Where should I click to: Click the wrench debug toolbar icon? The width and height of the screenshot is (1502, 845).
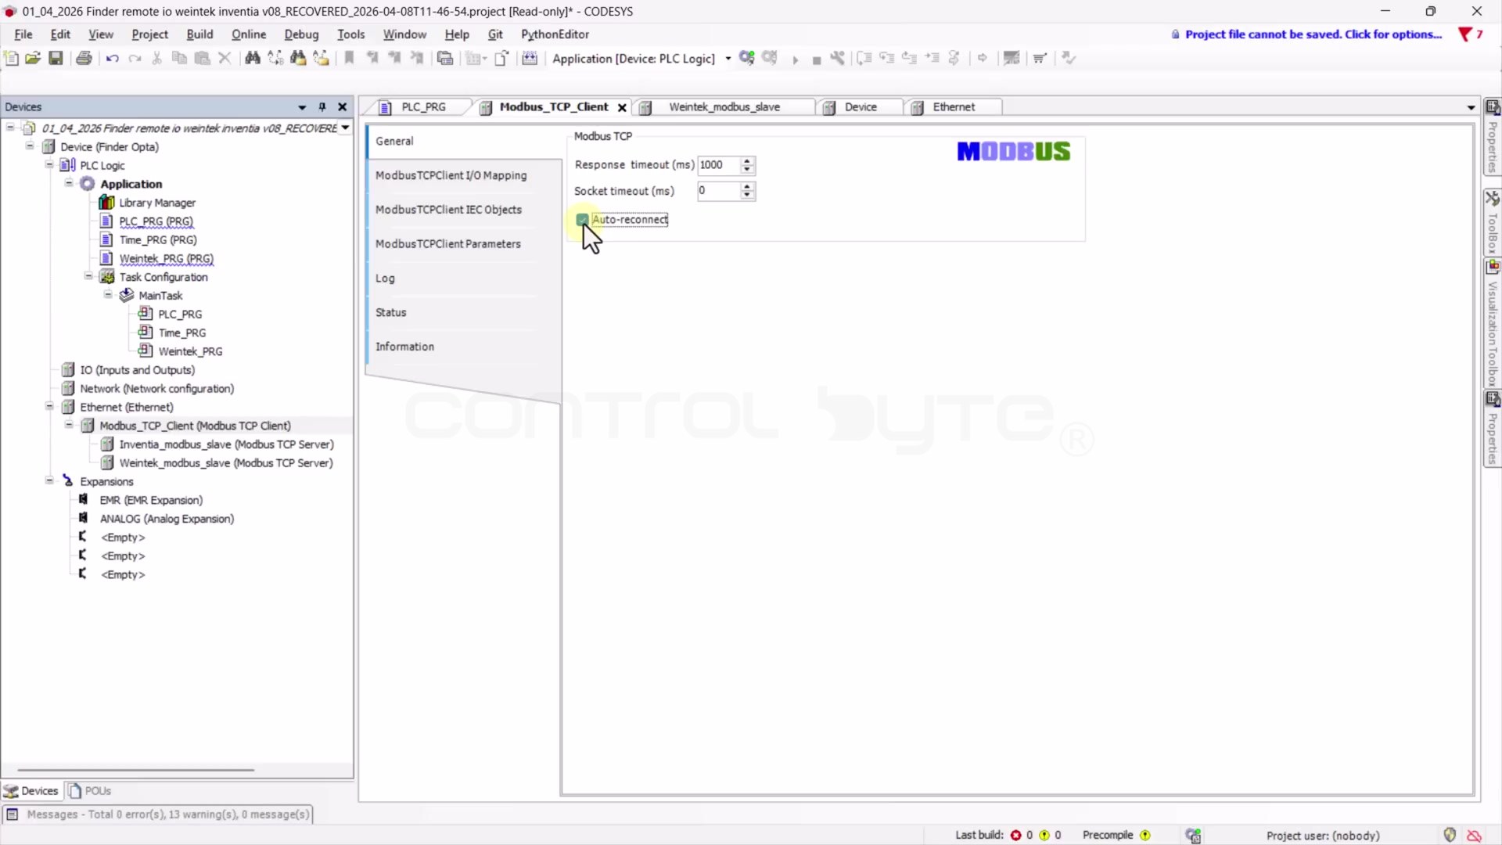coord(838,58)
